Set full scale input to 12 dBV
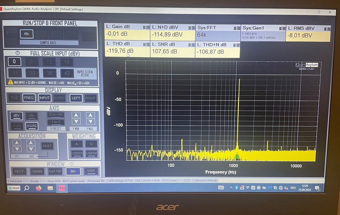 click(49, 62)
